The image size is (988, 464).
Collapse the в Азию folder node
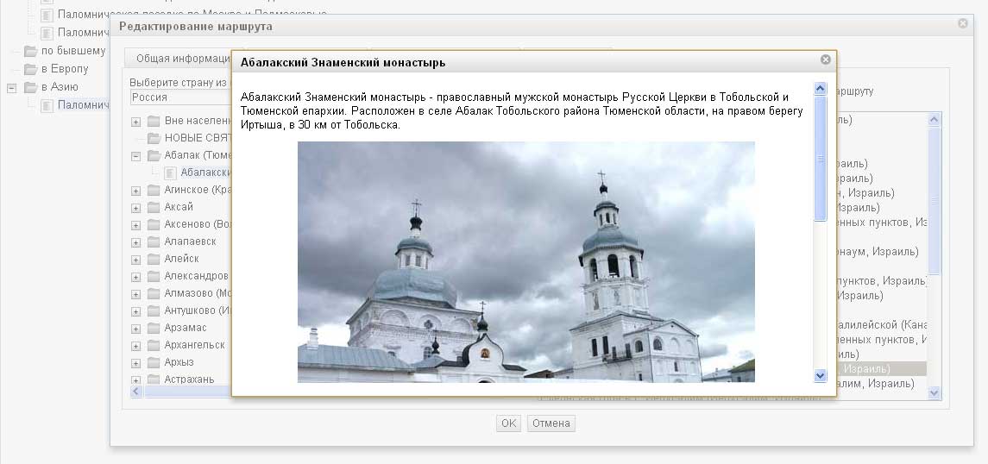[x=12, y=88]
